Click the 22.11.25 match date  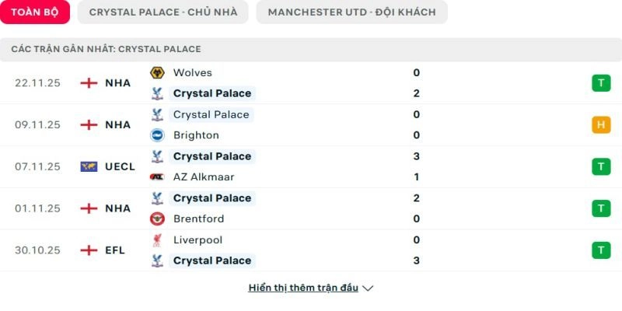click(x=38, y=83)
